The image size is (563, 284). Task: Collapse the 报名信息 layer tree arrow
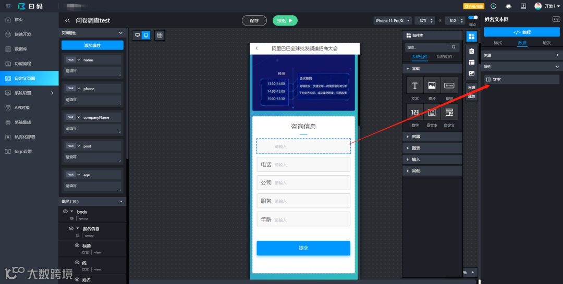click(x=77, y=228)
